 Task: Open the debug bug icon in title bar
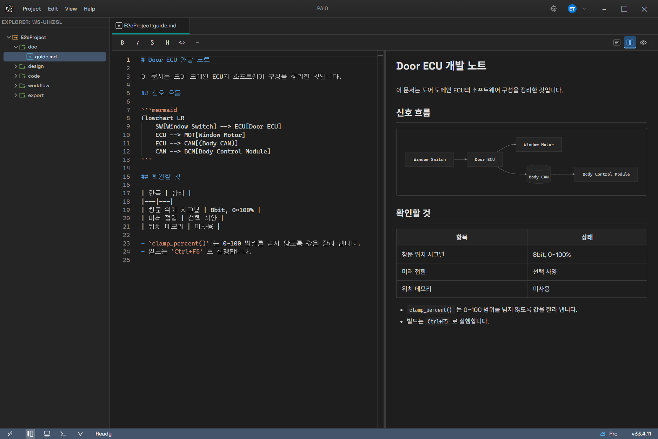coord(554,9)
